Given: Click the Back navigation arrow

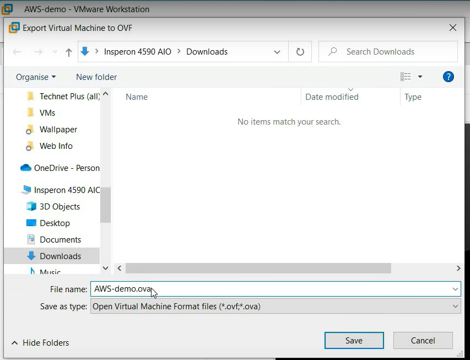Looking at the screenshot, I should pyautogui.click(x=17, y=52).
